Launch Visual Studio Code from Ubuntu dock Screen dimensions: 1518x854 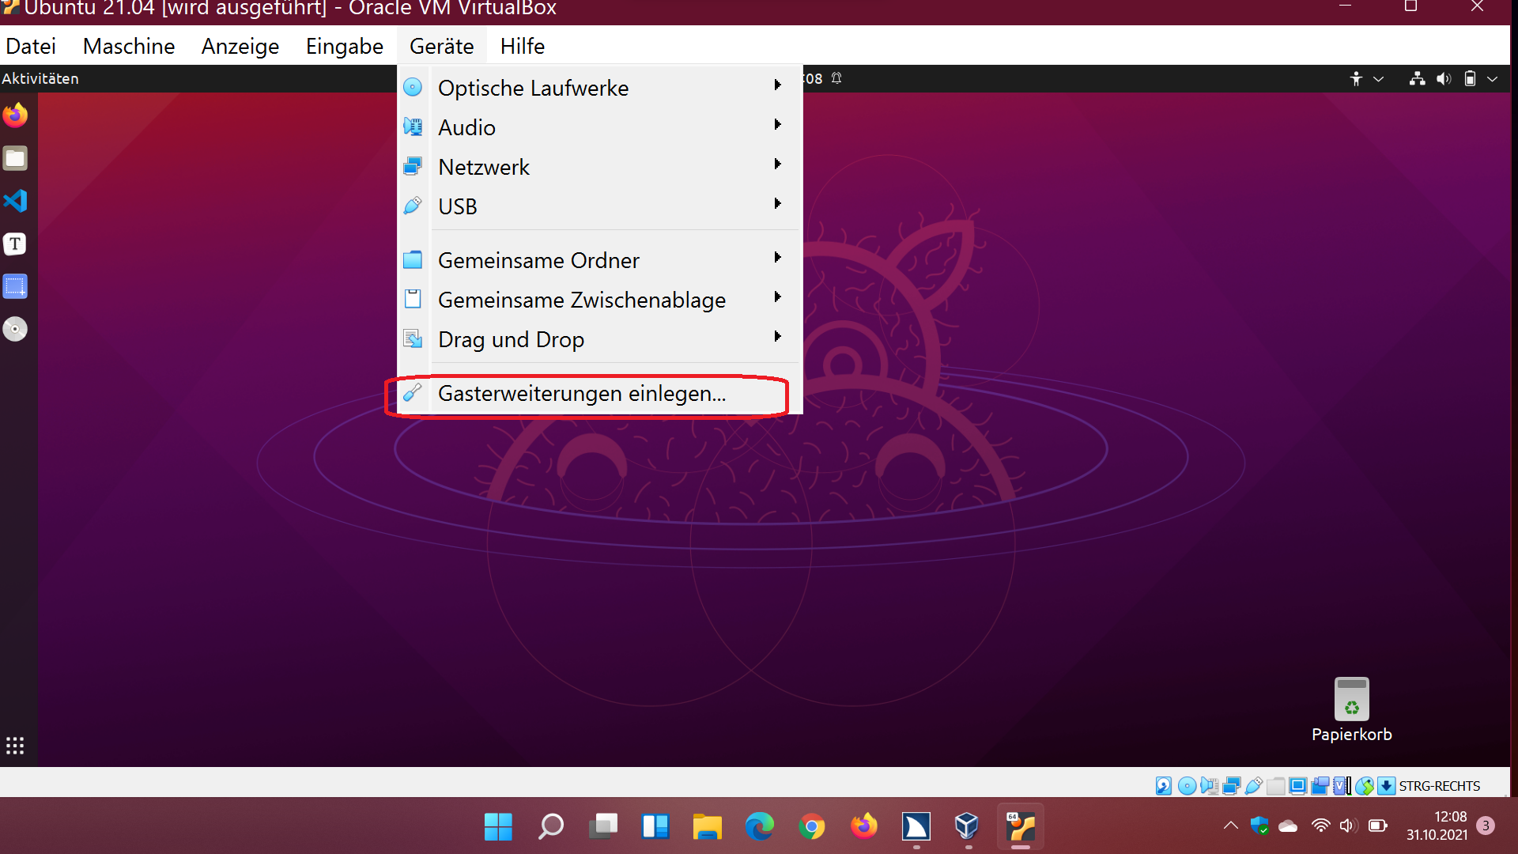click(15, 201)
